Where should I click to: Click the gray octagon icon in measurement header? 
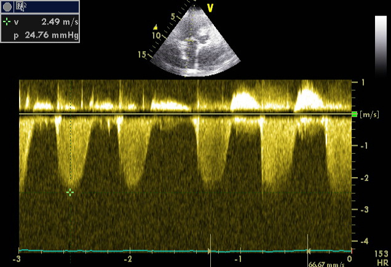(x=7, y=7)
